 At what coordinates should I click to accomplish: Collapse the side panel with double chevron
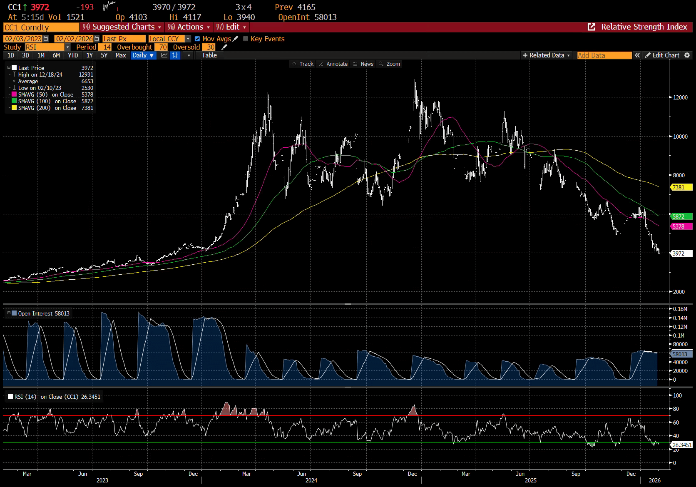(x=637, y=55)
